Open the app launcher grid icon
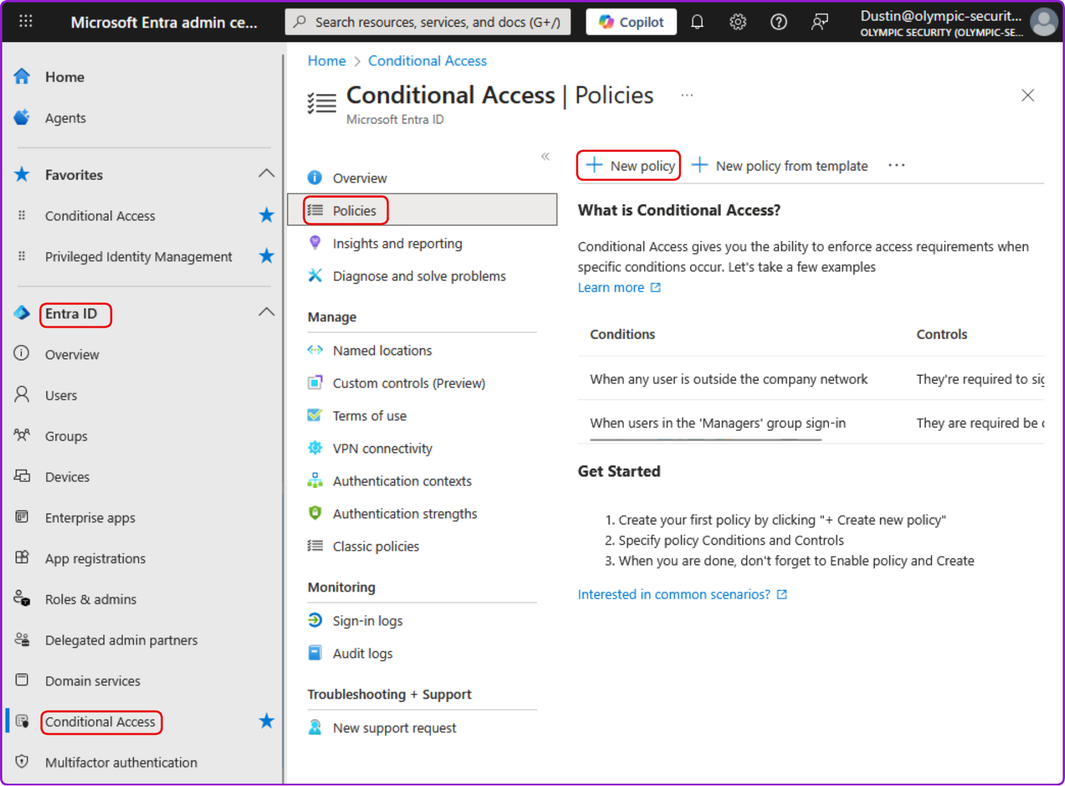1065x786 pixels. click(x=26, y=22)
